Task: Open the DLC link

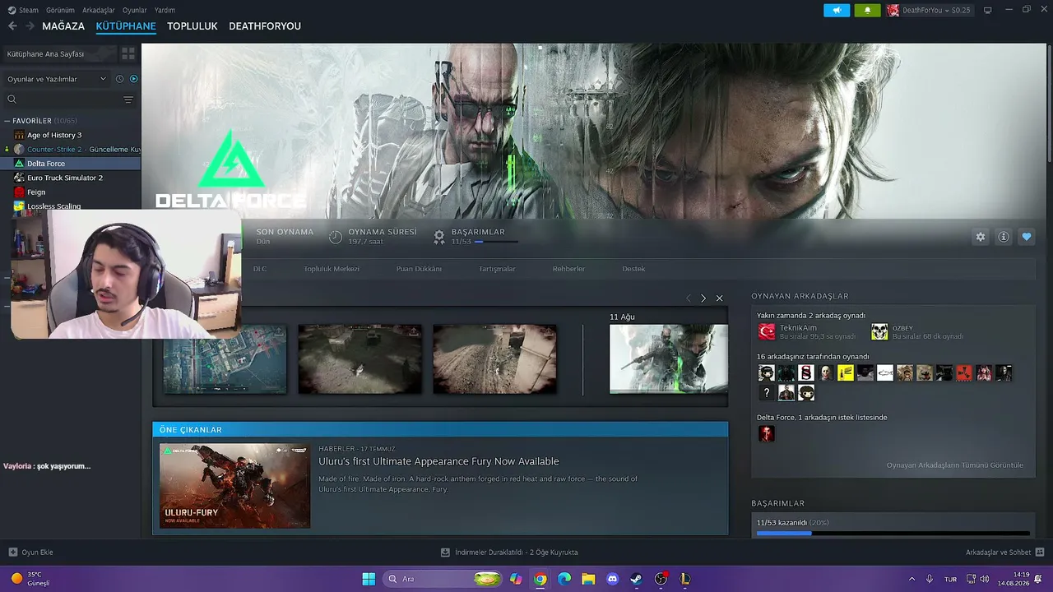Action: (x=260, y=269)
